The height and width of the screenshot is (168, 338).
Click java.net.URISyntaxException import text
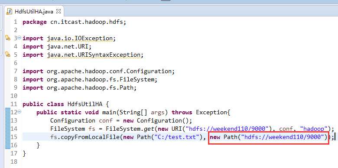[x=94, y=55]
